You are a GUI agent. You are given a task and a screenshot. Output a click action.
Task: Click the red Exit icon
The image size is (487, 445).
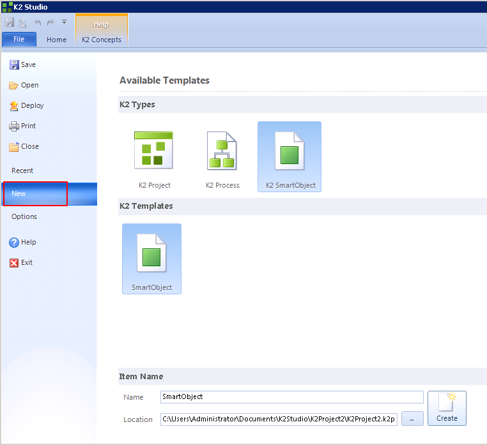click(14, 263)
